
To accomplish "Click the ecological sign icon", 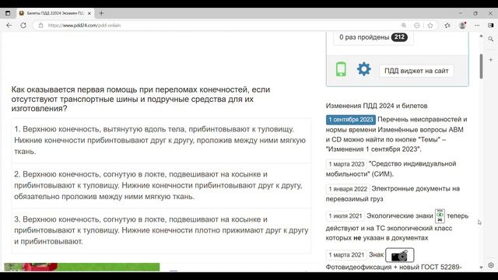I will point(440,216).
